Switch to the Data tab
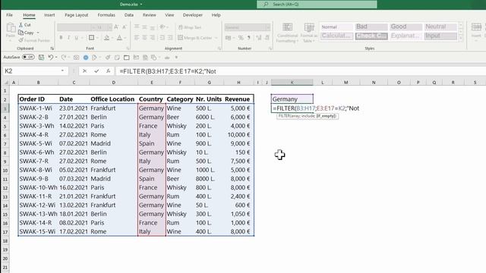The height and width of the screenshot is (273, 486). [x=129, y=15]
